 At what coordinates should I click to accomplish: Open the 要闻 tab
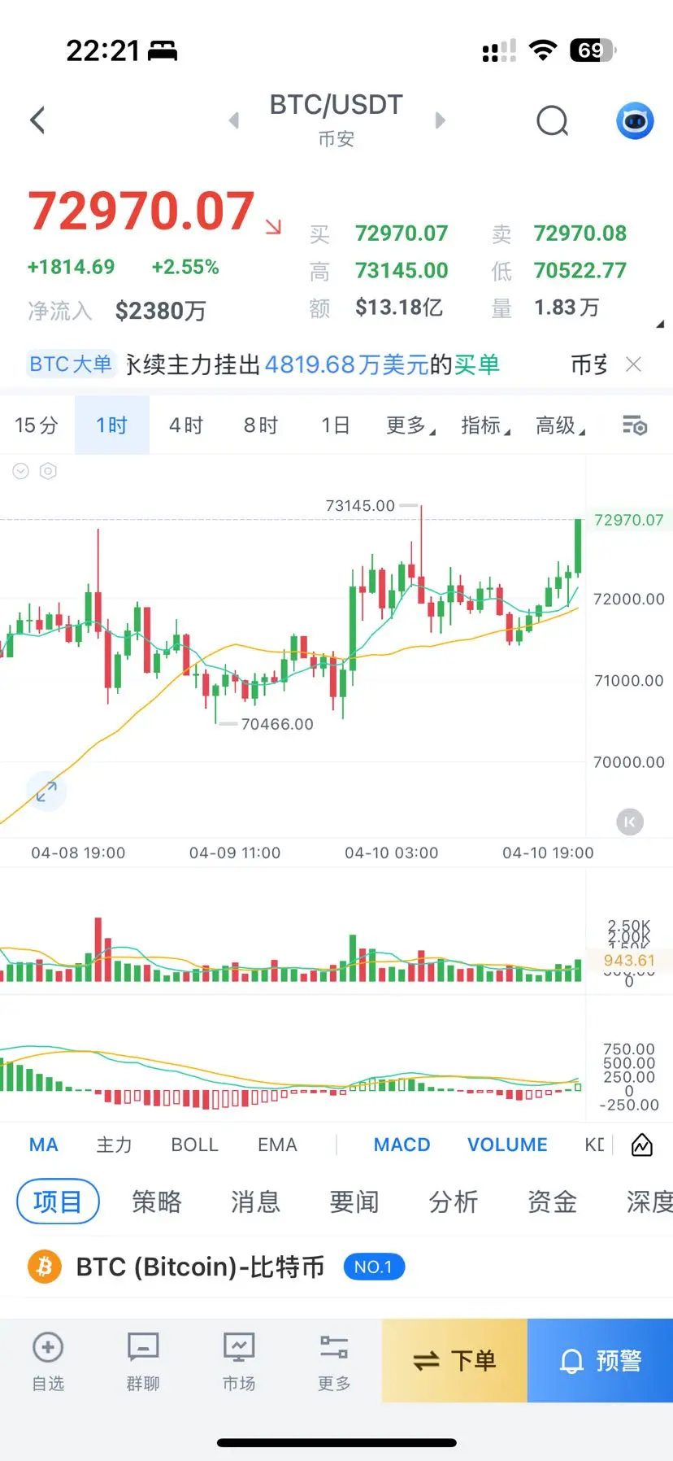point(354,1202)
